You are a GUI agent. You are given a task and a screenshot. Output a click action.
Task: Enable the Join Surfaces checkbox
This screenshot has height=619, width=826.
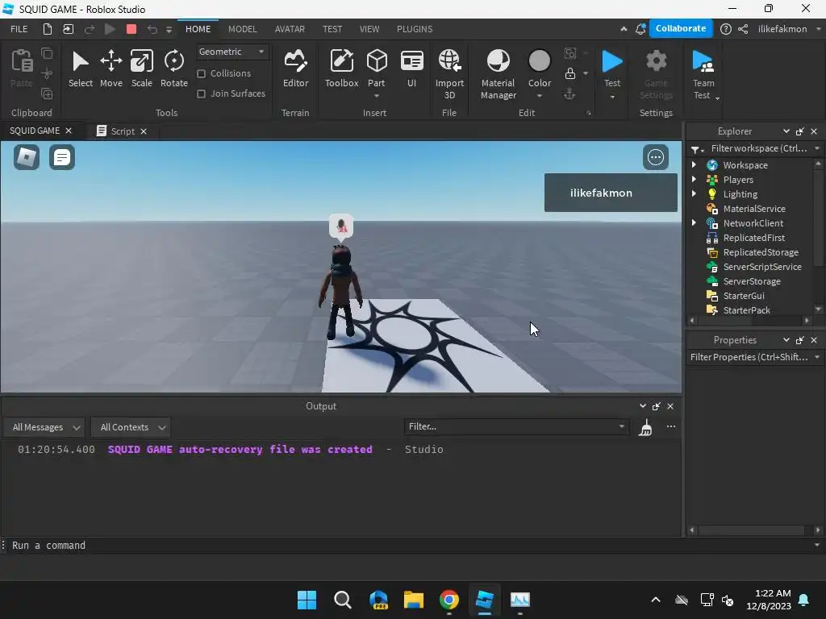point(201,93)
